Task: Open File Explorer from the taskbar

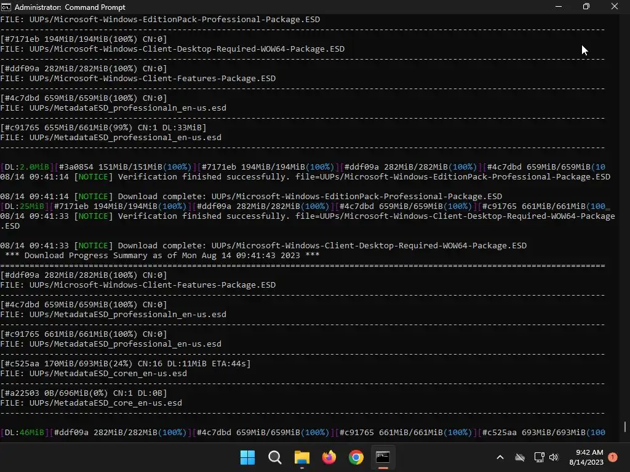Action: point(301,457)
